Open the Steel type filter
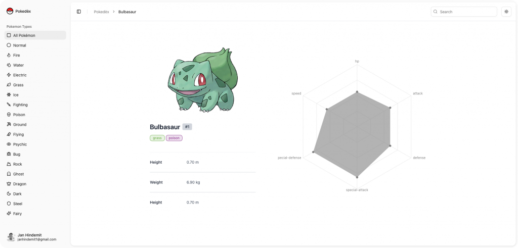The width and height of the screenshot is (518, 248). 18,204
